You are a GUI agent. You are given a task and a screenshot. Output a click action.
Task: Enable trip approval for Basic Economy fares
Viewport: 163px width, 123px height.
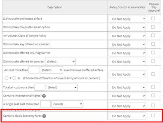click(x=153, y=116)
